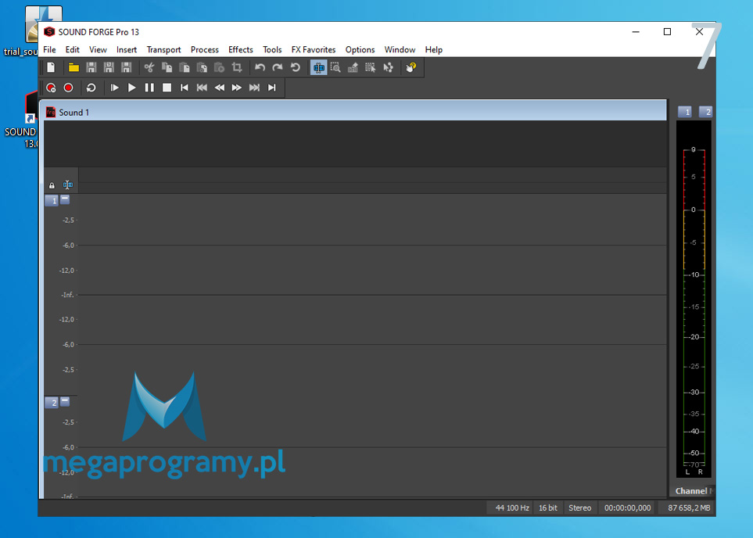The height and width of the screenshot is (538, 753).
Task: Click the Save floppy disk icon
Action: [91, 68]
